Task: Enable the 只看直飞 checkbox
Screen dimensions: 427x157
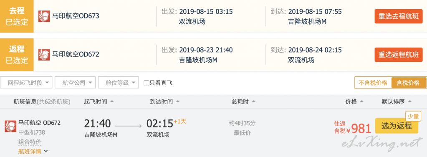Action: [146, 83]
